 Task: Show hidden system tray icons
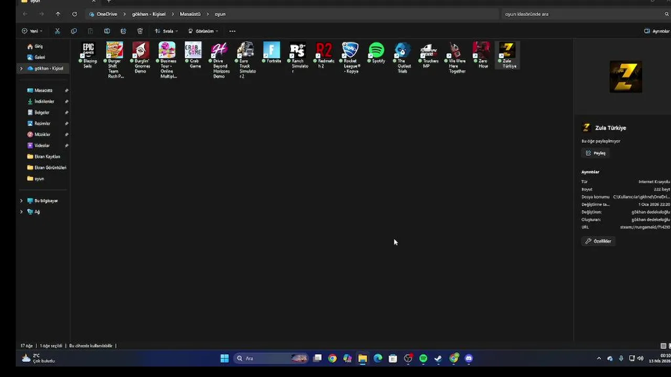(x=599, y=359)
